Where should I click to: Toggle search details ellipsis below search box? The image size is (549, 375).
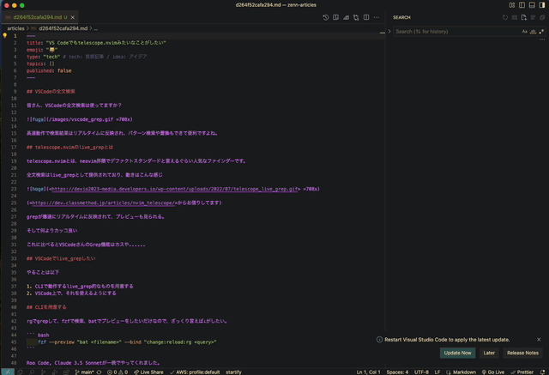click(542, 39)
